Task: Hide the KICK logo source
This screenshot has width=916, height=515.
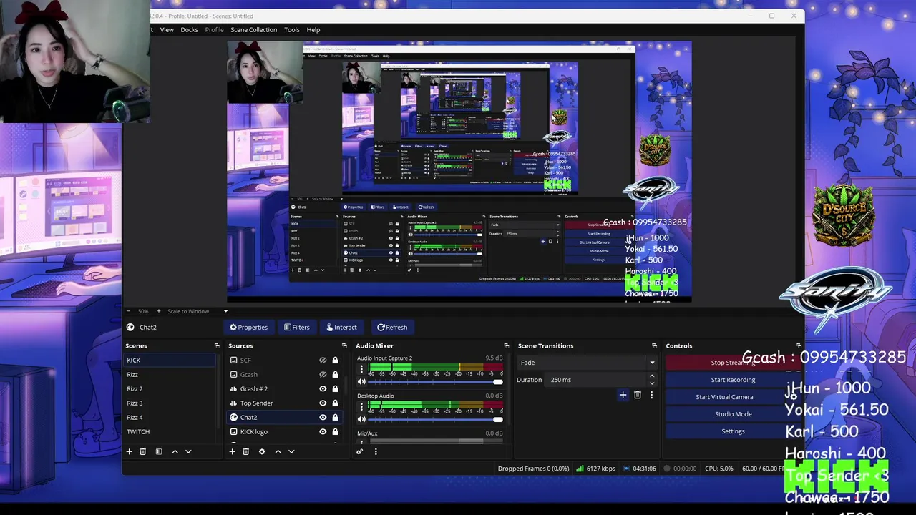Action: [x=323, y=432]
